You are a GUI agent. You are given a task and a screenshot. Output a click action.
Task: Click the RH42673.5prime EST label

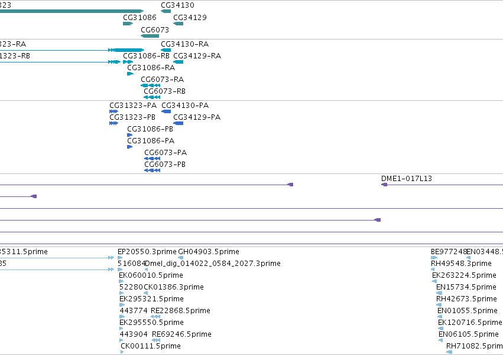coord(467,299)
